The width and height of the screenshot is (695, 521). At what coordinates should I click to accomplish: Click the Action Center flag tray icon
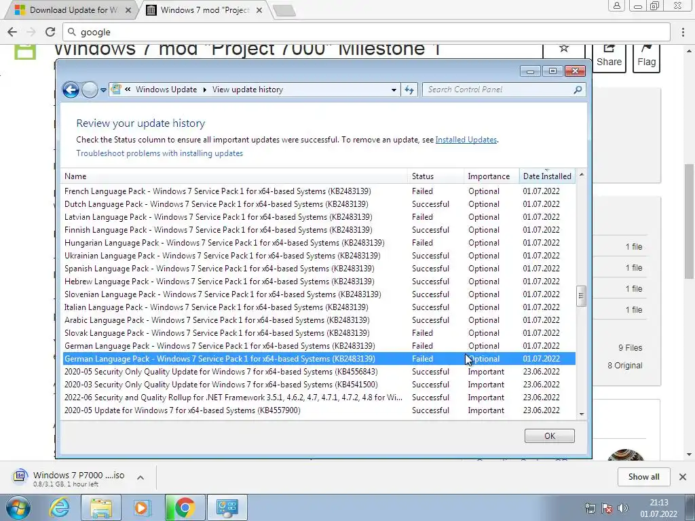click(x=607, y=508)
